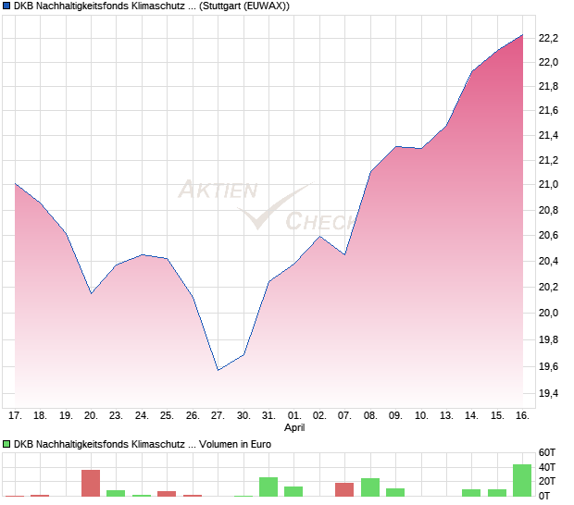574x505 pixels.
Task: Click the green volume bar for the 14th
Action: point(471,493)
